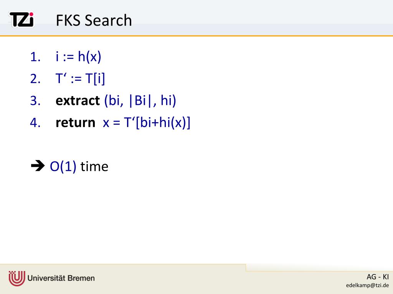Click the (bi, |Bi|, hi) parameters text
393x294 pixels.
point(140,101)
